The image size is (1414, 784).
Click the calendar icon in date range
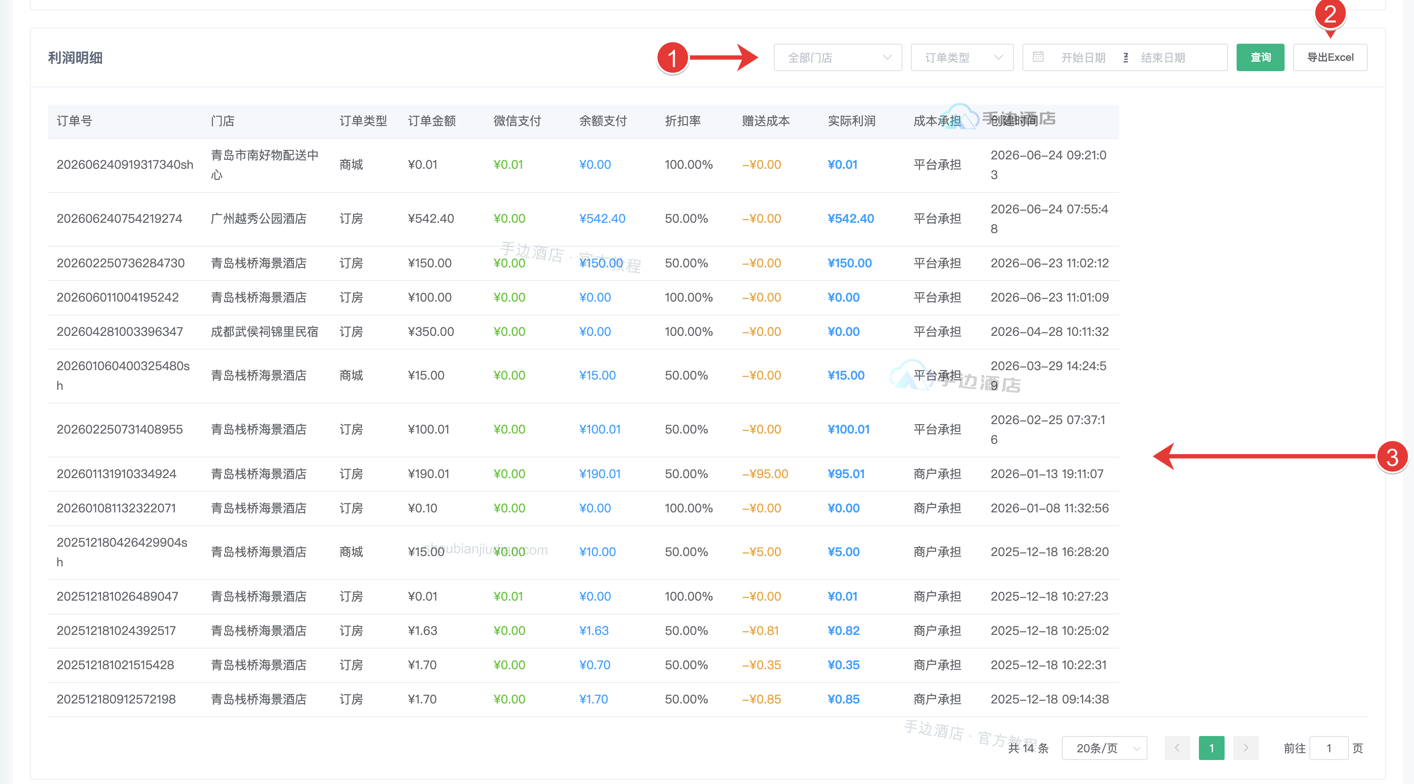[x=1038, y=57]
